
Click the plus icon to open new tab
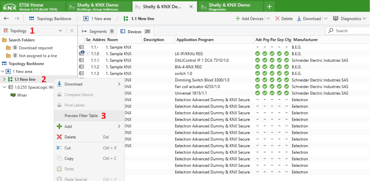[x=269, y=7]
